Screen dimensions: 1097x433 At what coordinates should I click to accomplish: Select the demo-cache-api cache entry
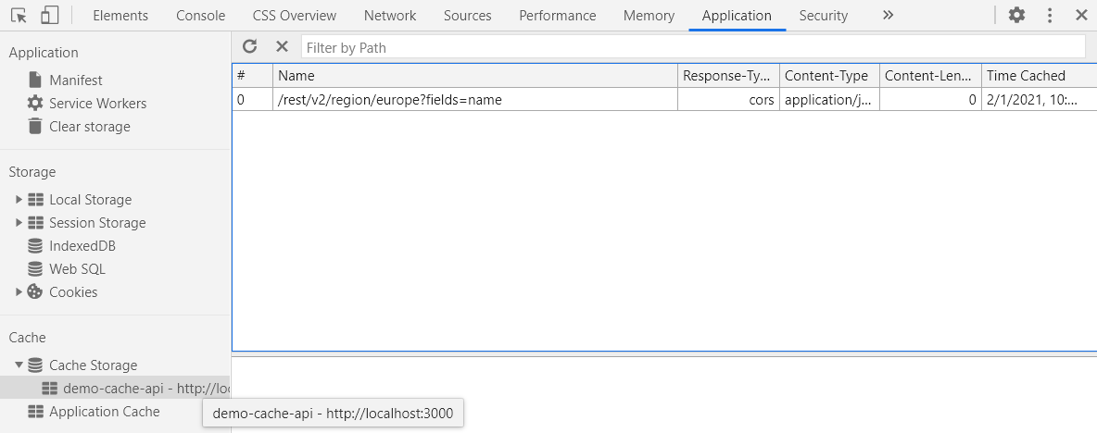coord(115,389)
